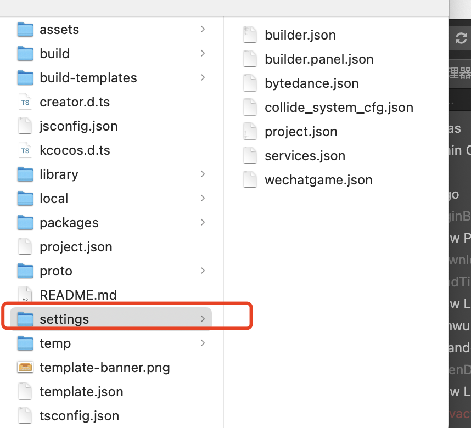Screen dimensions: 471x428
Task: Select the local folder
Action: pyautogui.click(x=54, y=199)
